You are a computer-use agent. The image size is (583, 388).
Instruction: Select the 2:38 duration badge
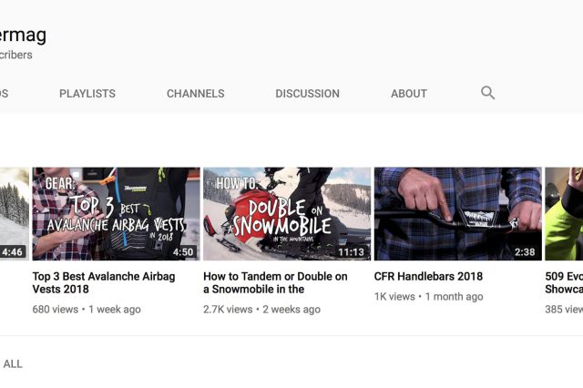pyautogui.click(x=525, y=252)
